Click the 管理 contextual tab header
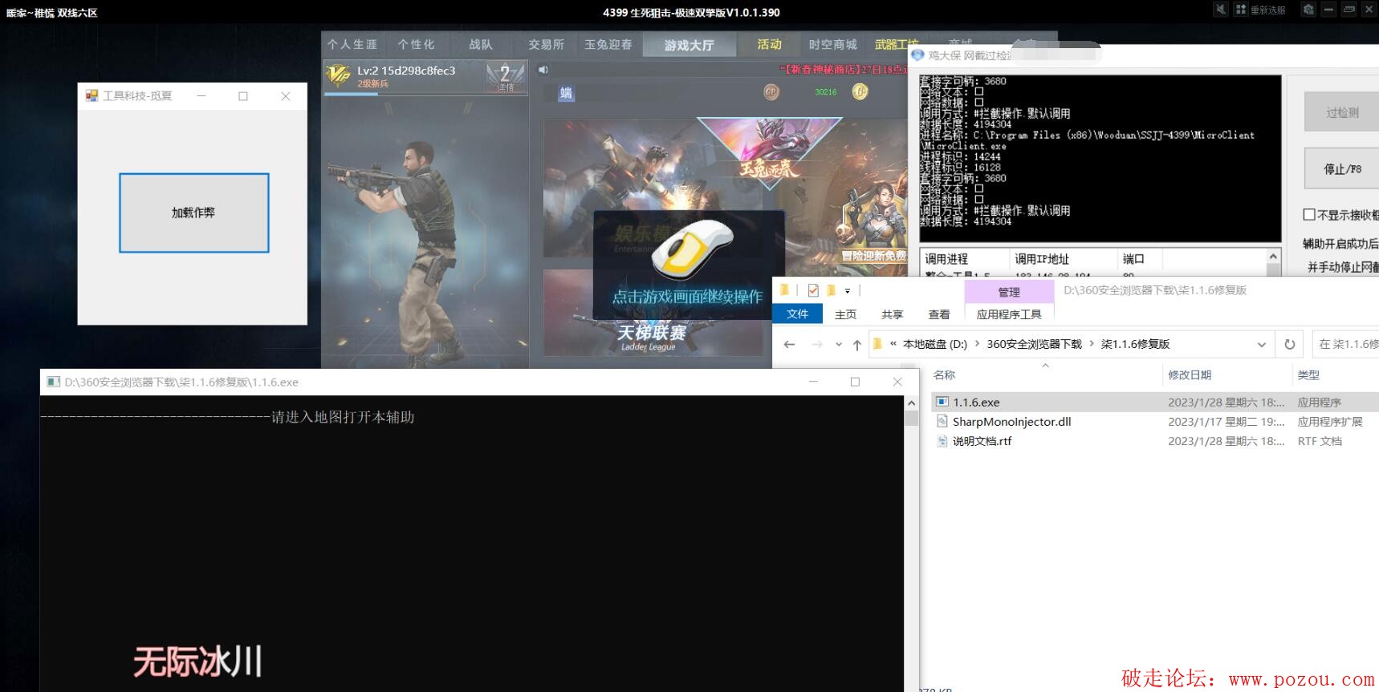 (1009, 292)
